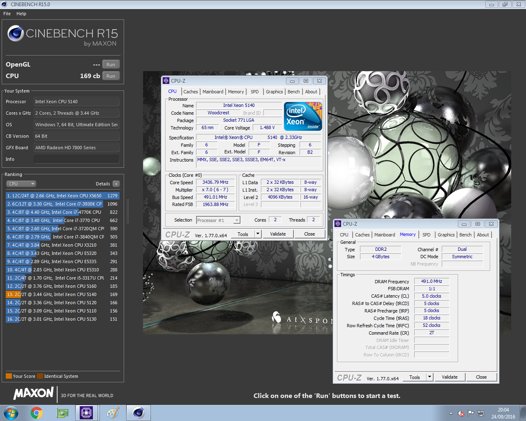Click DRAM Frequency value 491.0 MHz
This screenshot has height=421, width=526.
point(431,281)
